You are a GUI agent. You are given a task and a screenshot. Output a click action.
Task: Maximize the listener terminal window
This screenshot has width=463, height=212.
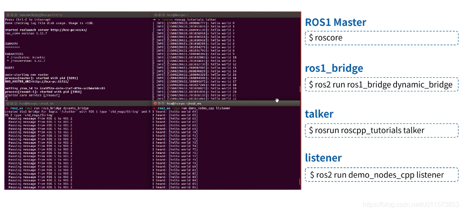163,104
